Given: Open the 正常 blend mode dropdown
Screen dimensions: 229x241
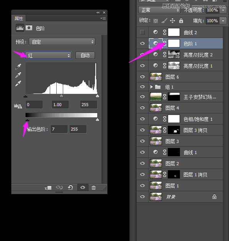Looking at the screenshot, I should click(159, 10).
